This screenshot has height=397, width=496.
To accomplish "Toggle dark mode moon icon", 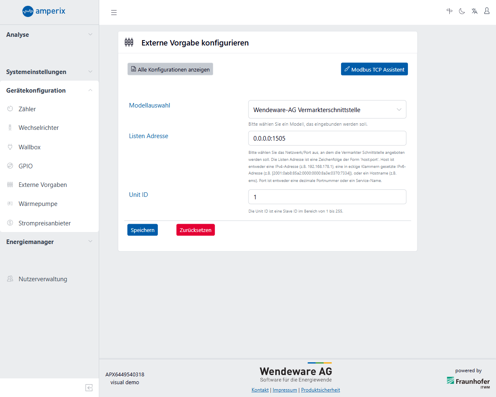I will [x=462, y=12].
